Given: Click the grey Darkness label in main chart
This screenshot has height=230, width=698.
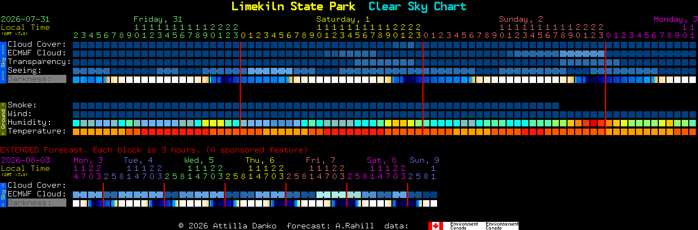Looking at the screenshot, I should click(x=36, y=79).
